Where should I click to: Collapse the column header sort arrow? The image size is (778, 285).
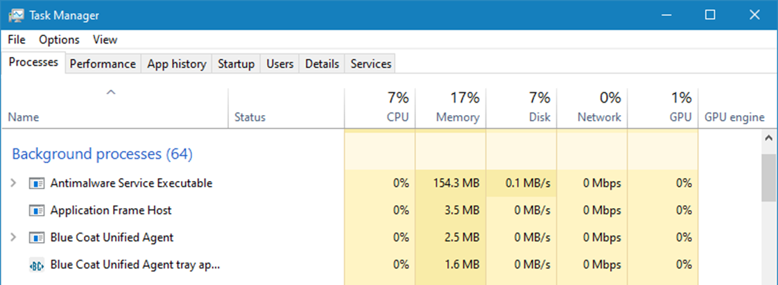pyautogui.click(x=111, y=92)
